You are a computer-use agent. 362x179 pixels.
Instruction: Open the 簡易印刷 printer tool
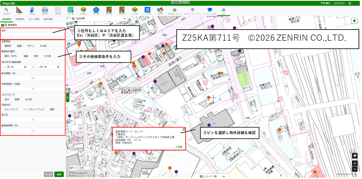45,11
